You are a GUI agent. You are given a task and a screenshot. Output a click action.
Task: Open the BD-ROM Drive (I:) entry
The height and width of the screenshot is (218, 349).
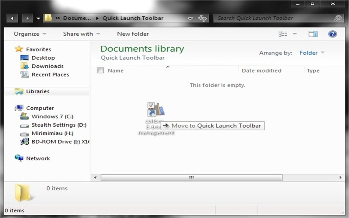click(61, 142)
